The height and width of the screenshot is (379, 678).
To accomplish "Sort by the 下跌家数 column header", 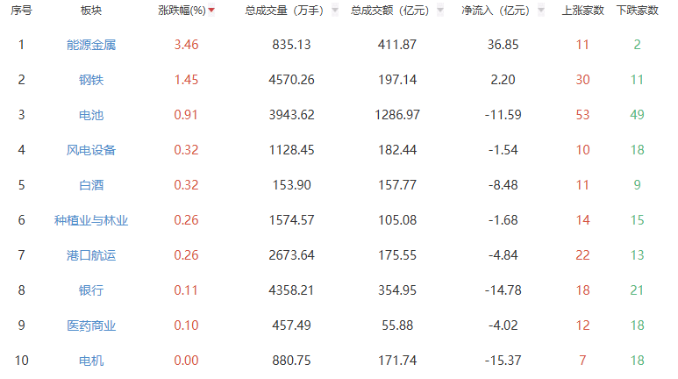I will pos(637,11).
